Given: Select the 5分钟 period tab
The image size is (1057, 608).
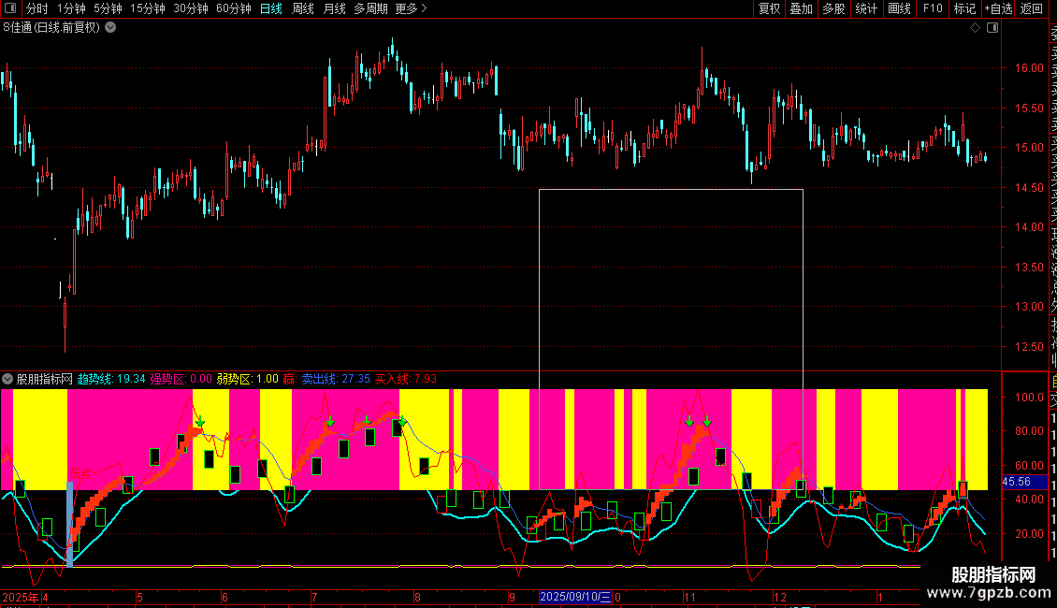Looking at the screenshot, I should pos(108,8).
